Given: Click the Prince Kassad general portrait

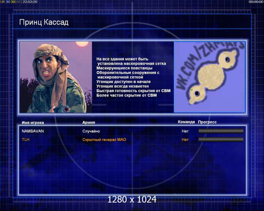Looking at the screenshot, I should (56, 77).
